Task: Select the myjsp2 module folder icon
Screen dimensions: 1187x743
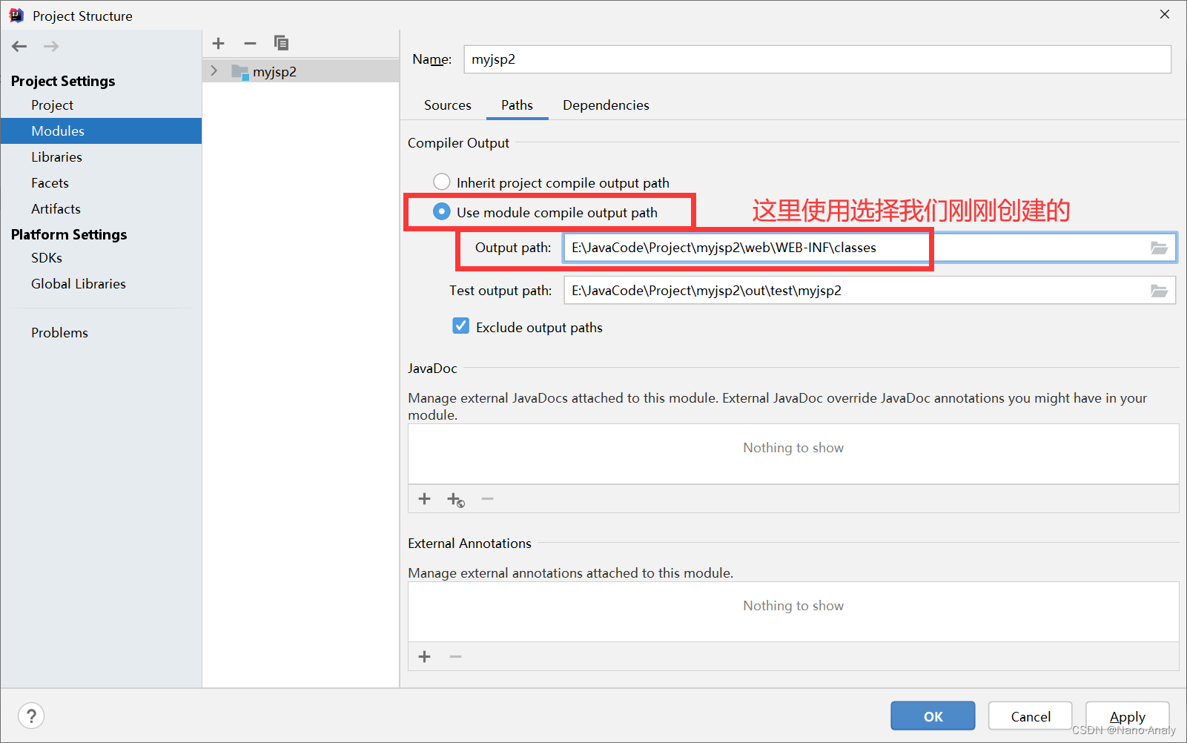Action: click(240, 72)
